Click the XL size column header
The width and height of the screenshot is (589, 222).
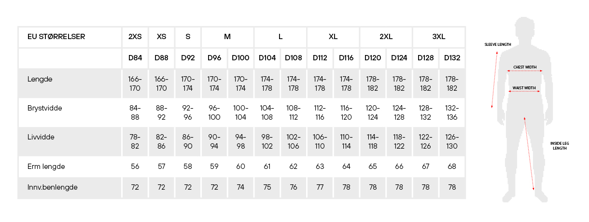click(333, 37)
